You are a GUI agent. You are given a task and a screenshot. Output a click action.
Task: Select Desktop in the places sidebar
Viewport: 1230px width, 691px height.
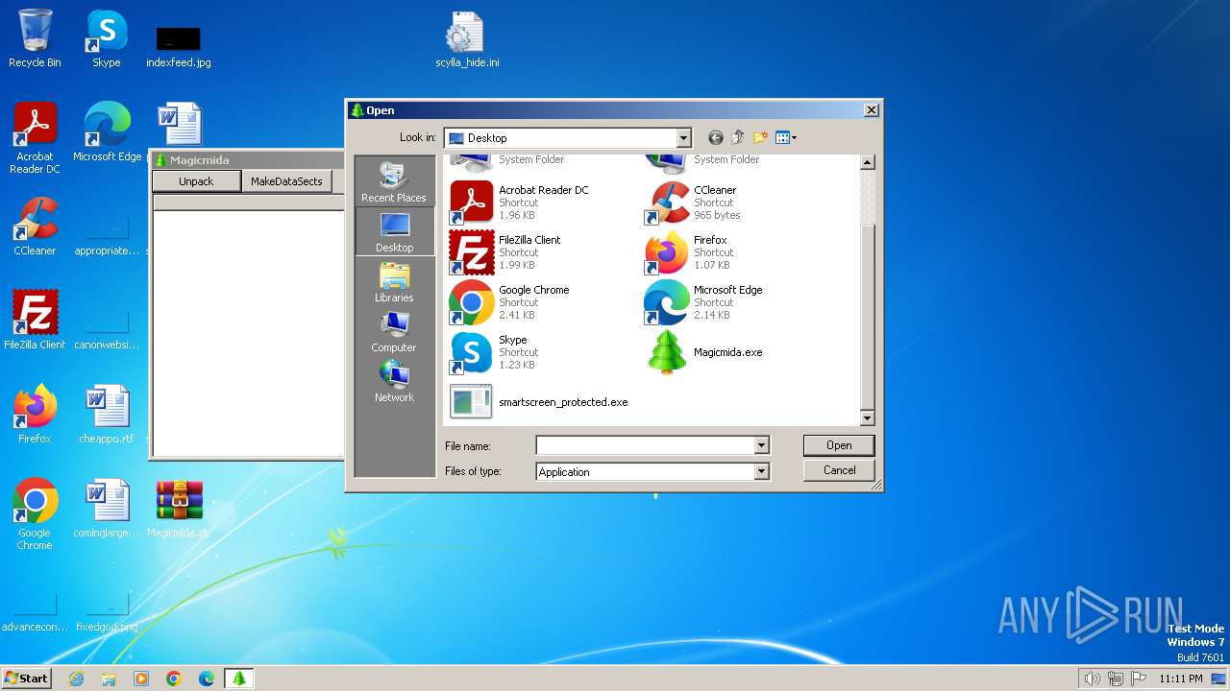[394, 232]
